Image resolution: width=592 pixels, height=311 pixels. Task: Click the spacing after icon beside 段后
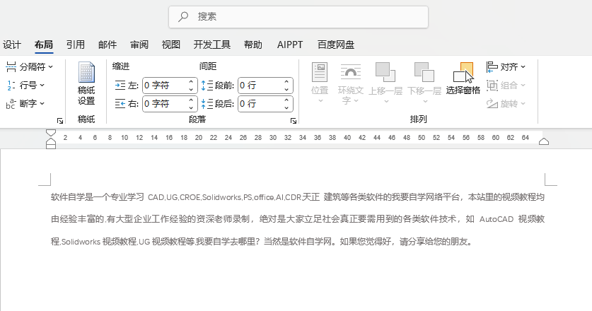(x=207, y=103)
